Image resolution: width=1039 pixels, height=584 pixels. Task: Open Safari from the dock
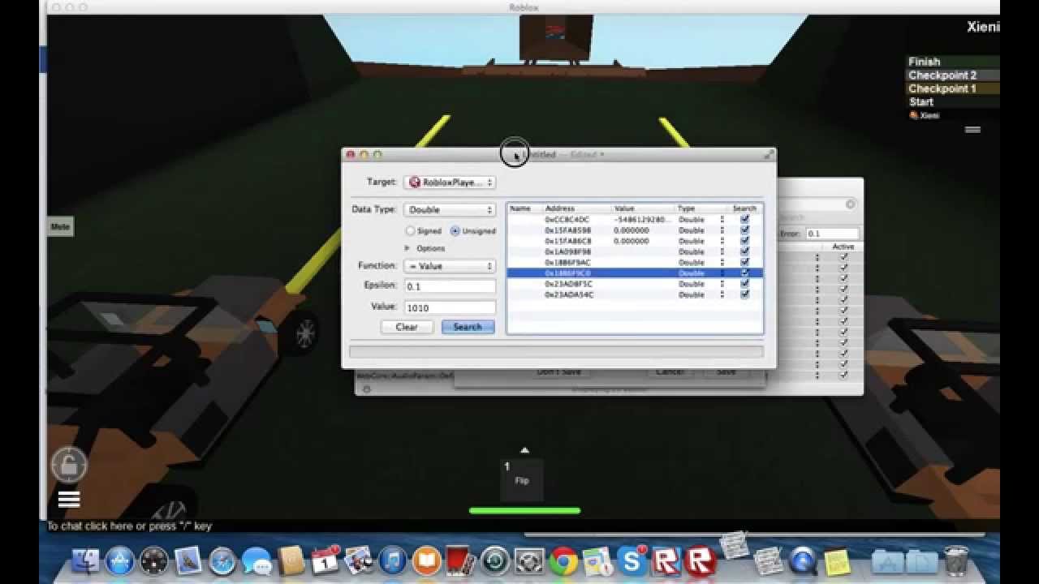222,561
